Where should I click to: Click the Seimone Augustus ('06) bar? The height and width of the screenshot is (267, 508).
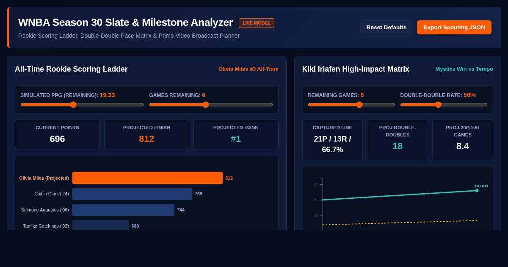tap(123, 210)
